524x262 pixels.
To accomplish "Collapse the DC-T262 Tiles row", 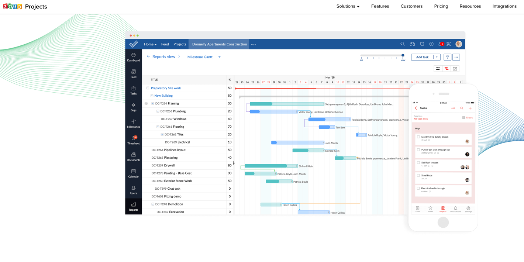I will coord(162,135).
